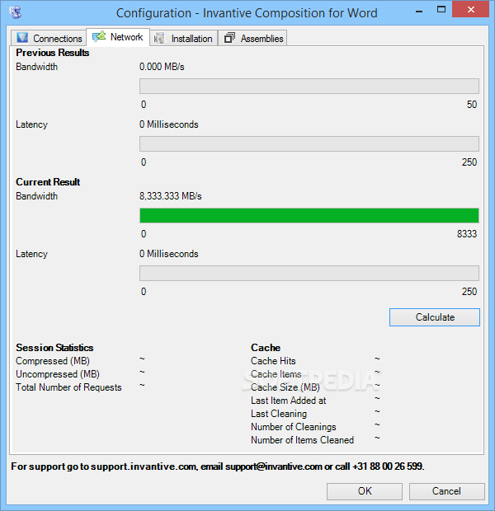495x511 pixels.
Task: Click the 'Cache Hits' label
Action: pos(273,361)
